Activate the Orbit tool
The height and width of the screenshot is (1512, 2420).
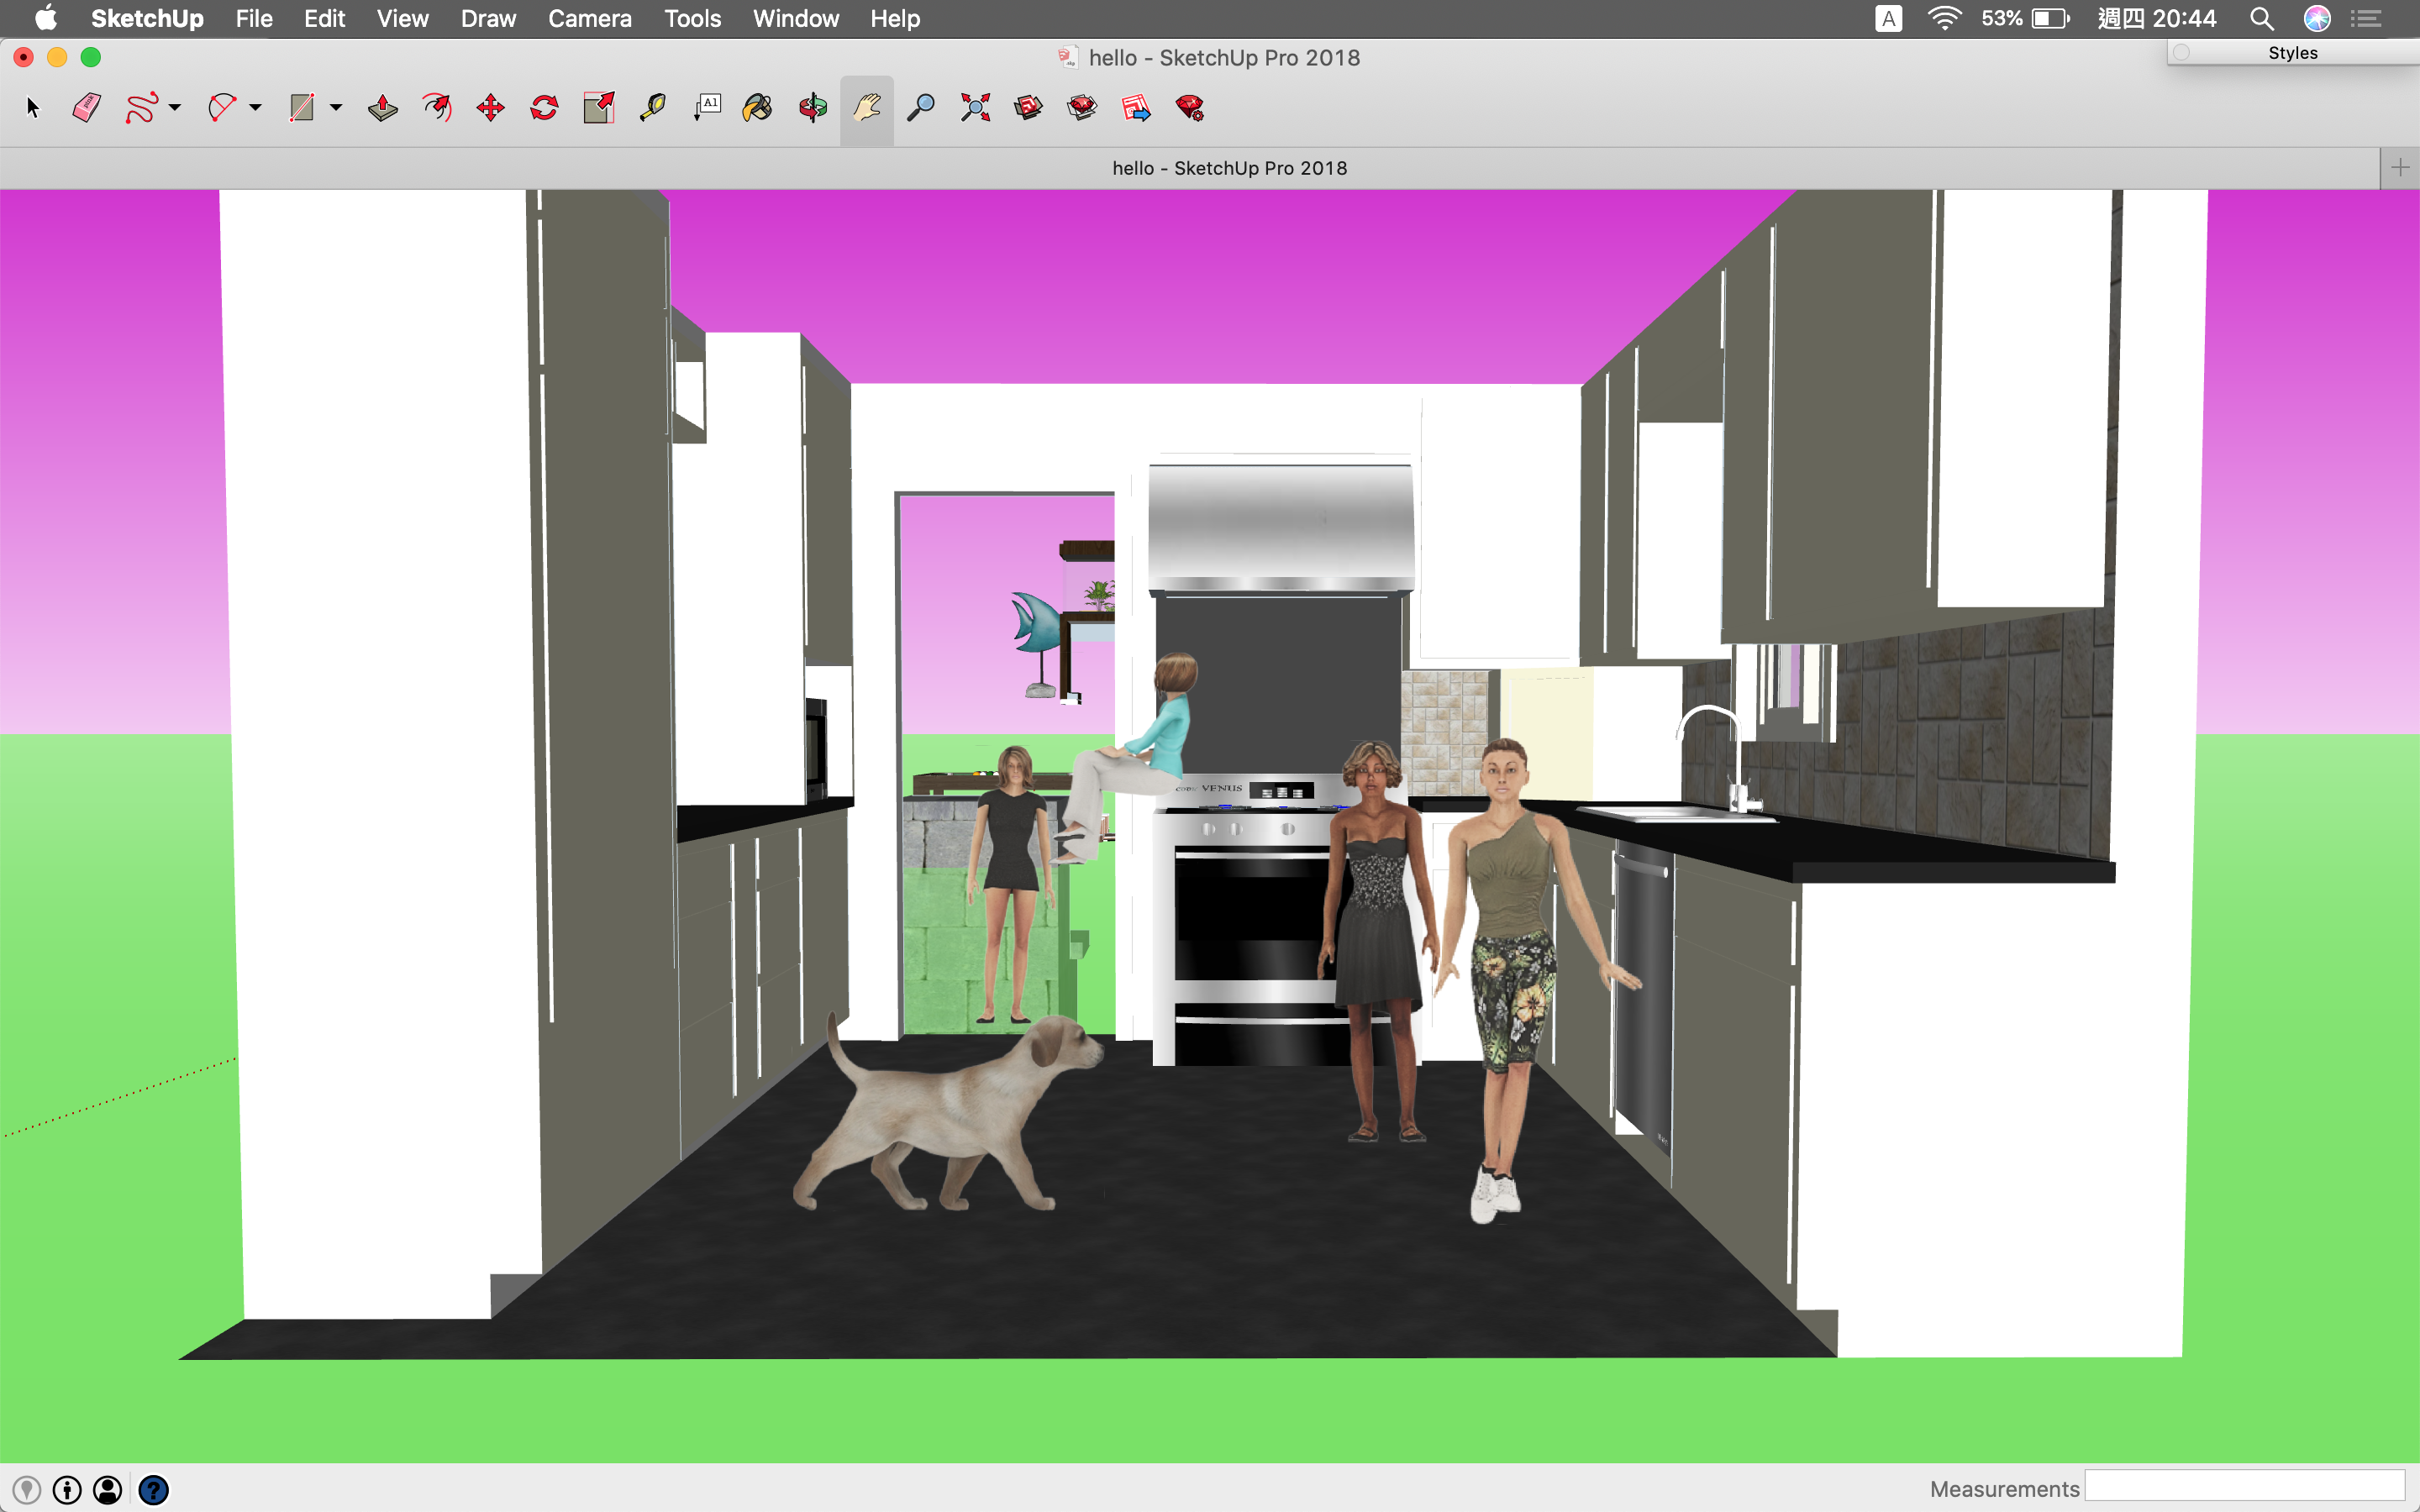coord(812,108)
